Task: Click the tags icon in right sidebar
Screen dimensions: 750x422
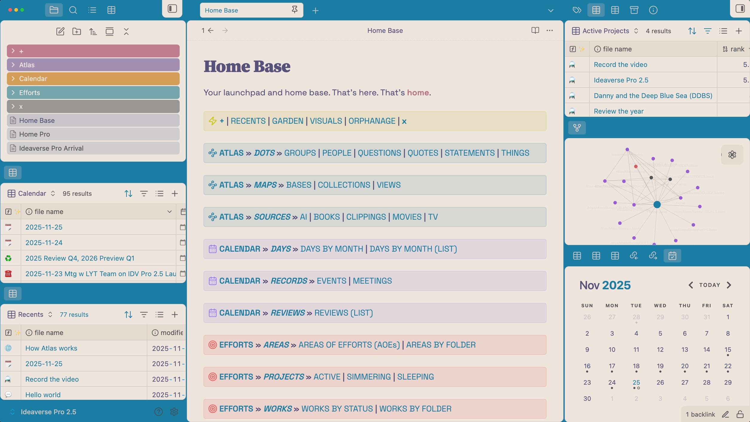Action: (x=577, y=10)
